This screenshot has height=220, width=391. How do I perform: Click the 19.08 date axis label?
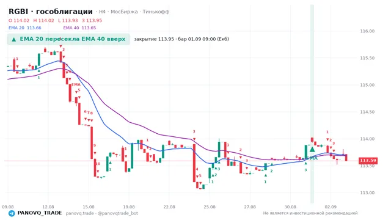tap(129, 207)
